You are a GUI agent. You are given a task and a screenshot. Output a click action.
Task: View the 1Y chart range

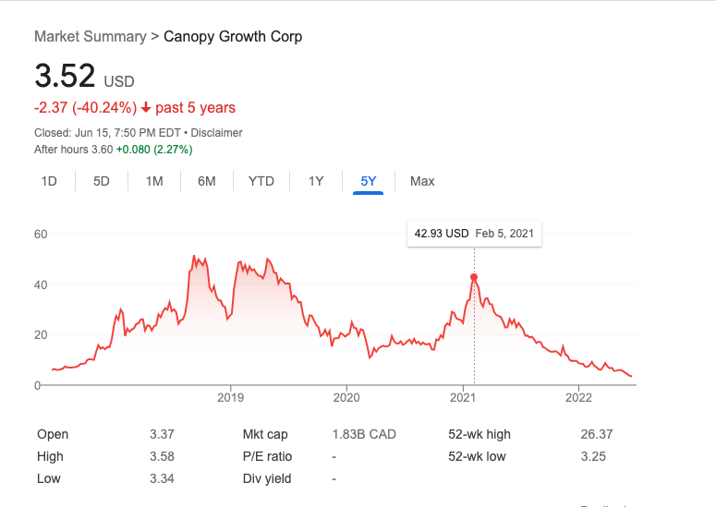tap(316, 181)
